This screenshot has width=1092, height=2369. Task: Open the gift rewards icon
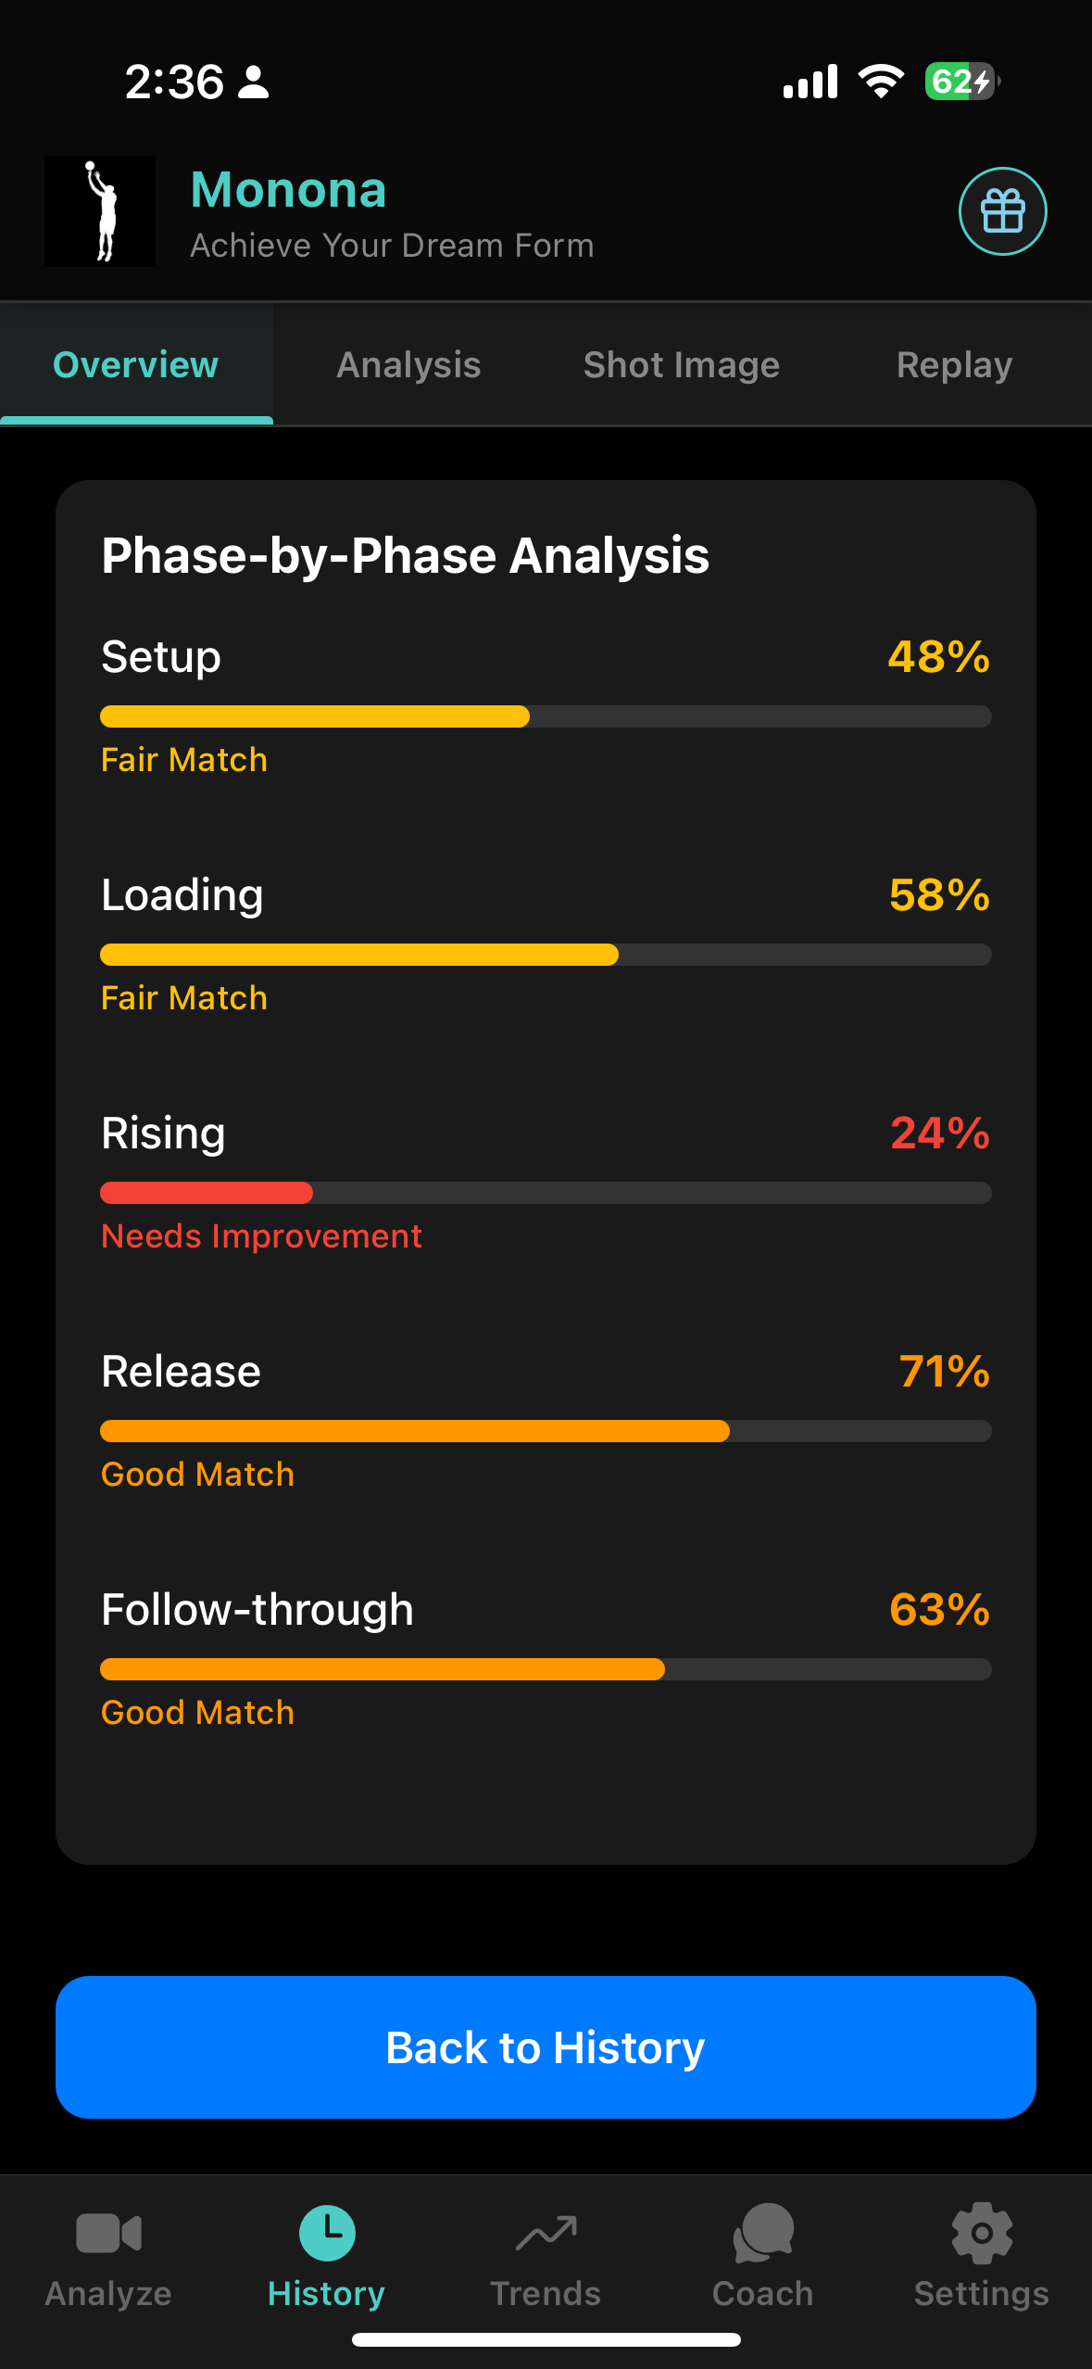pyautogui.click(x=1002, y=211)
